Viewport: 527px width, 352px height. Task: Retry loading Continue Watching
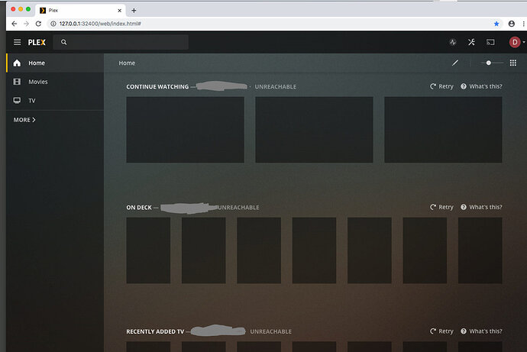point(441,86)
